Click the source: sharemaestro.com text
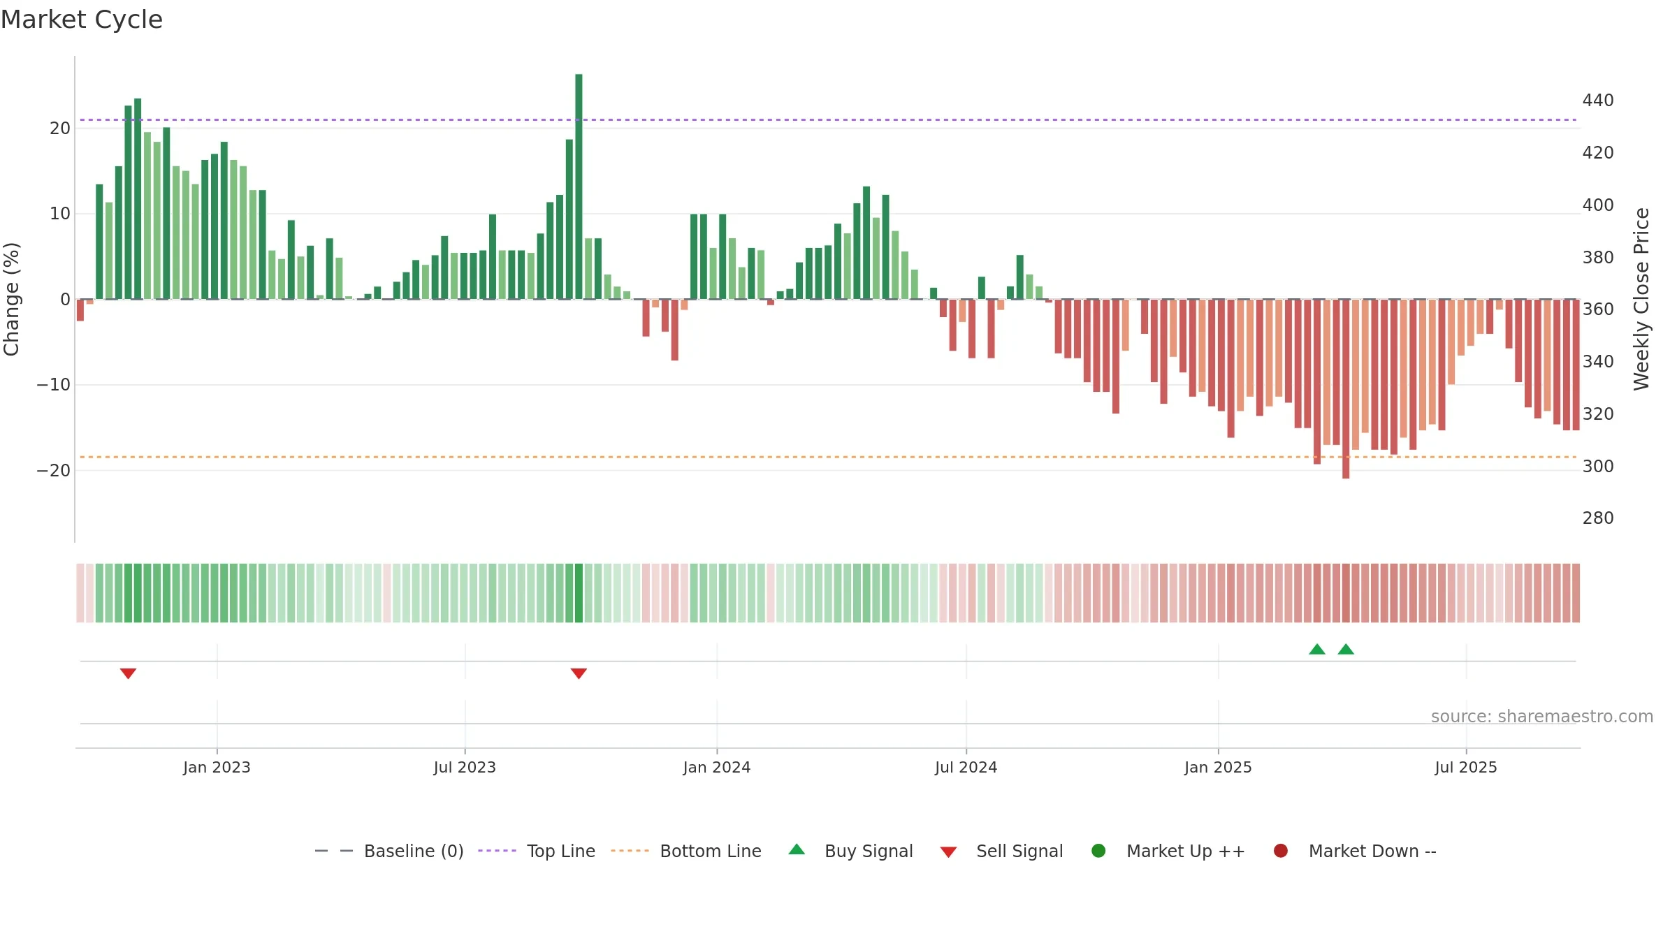Image resolution: width=1677 pixels, height=943 pixels. click(1542, 717)
